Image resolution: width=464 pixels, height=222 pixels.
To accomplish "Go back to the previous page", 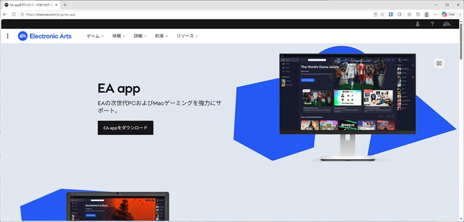I will coord(5,14).
